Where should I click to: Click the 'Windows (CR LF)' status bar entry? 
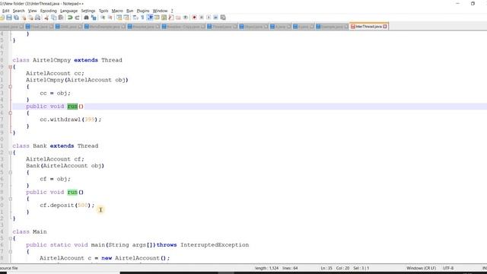(421, 268)
